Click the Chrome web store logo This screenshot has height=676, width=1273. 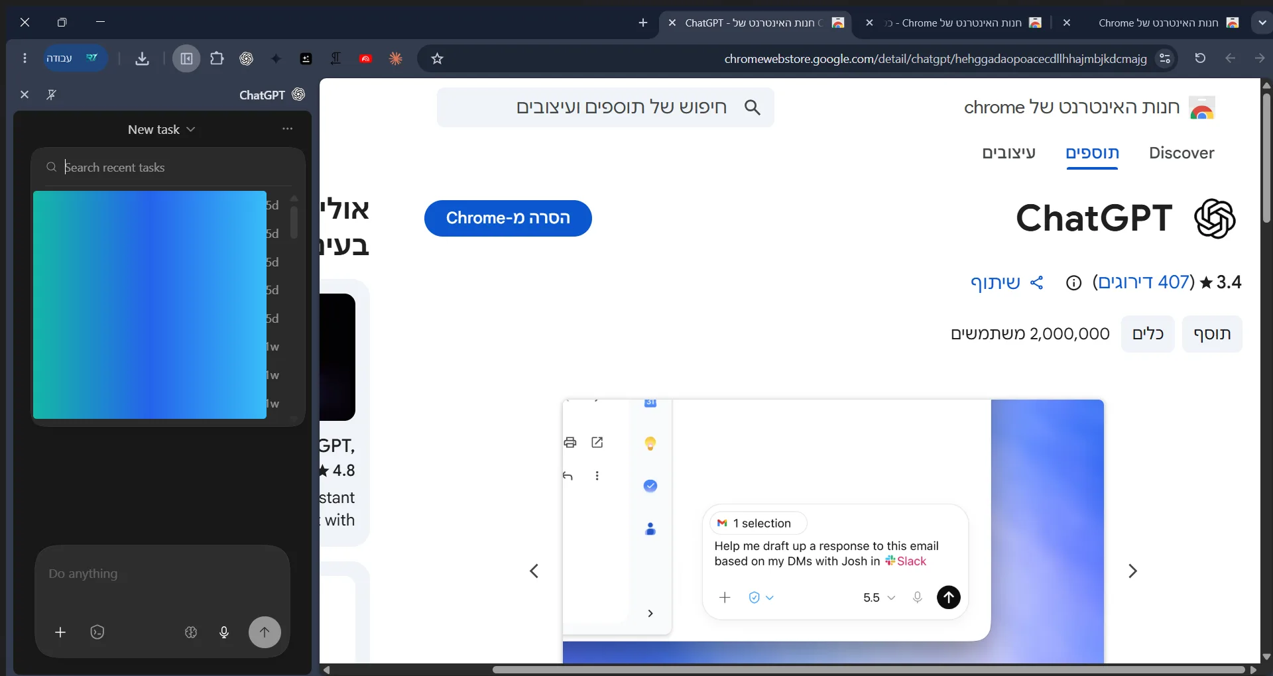point(1202,107)
